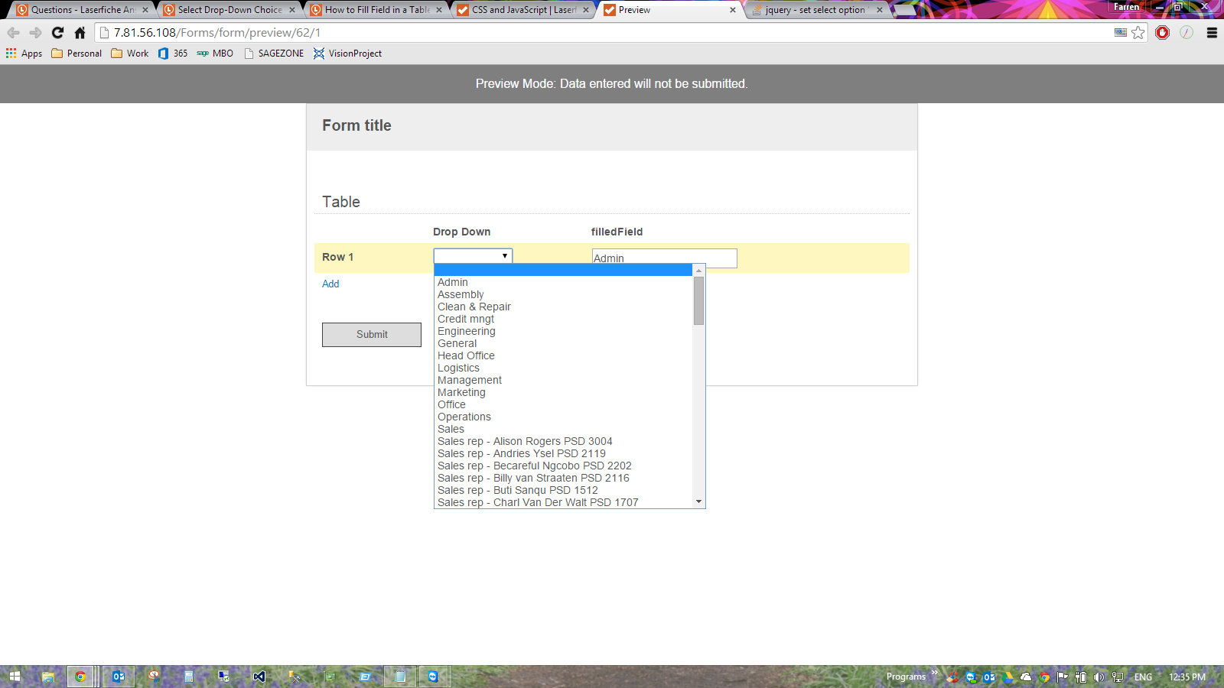Switch to CSS and JavaScript tab
Image resolution: width=1224 pixels, height=688 pixels.
click(x=522, y=10)
